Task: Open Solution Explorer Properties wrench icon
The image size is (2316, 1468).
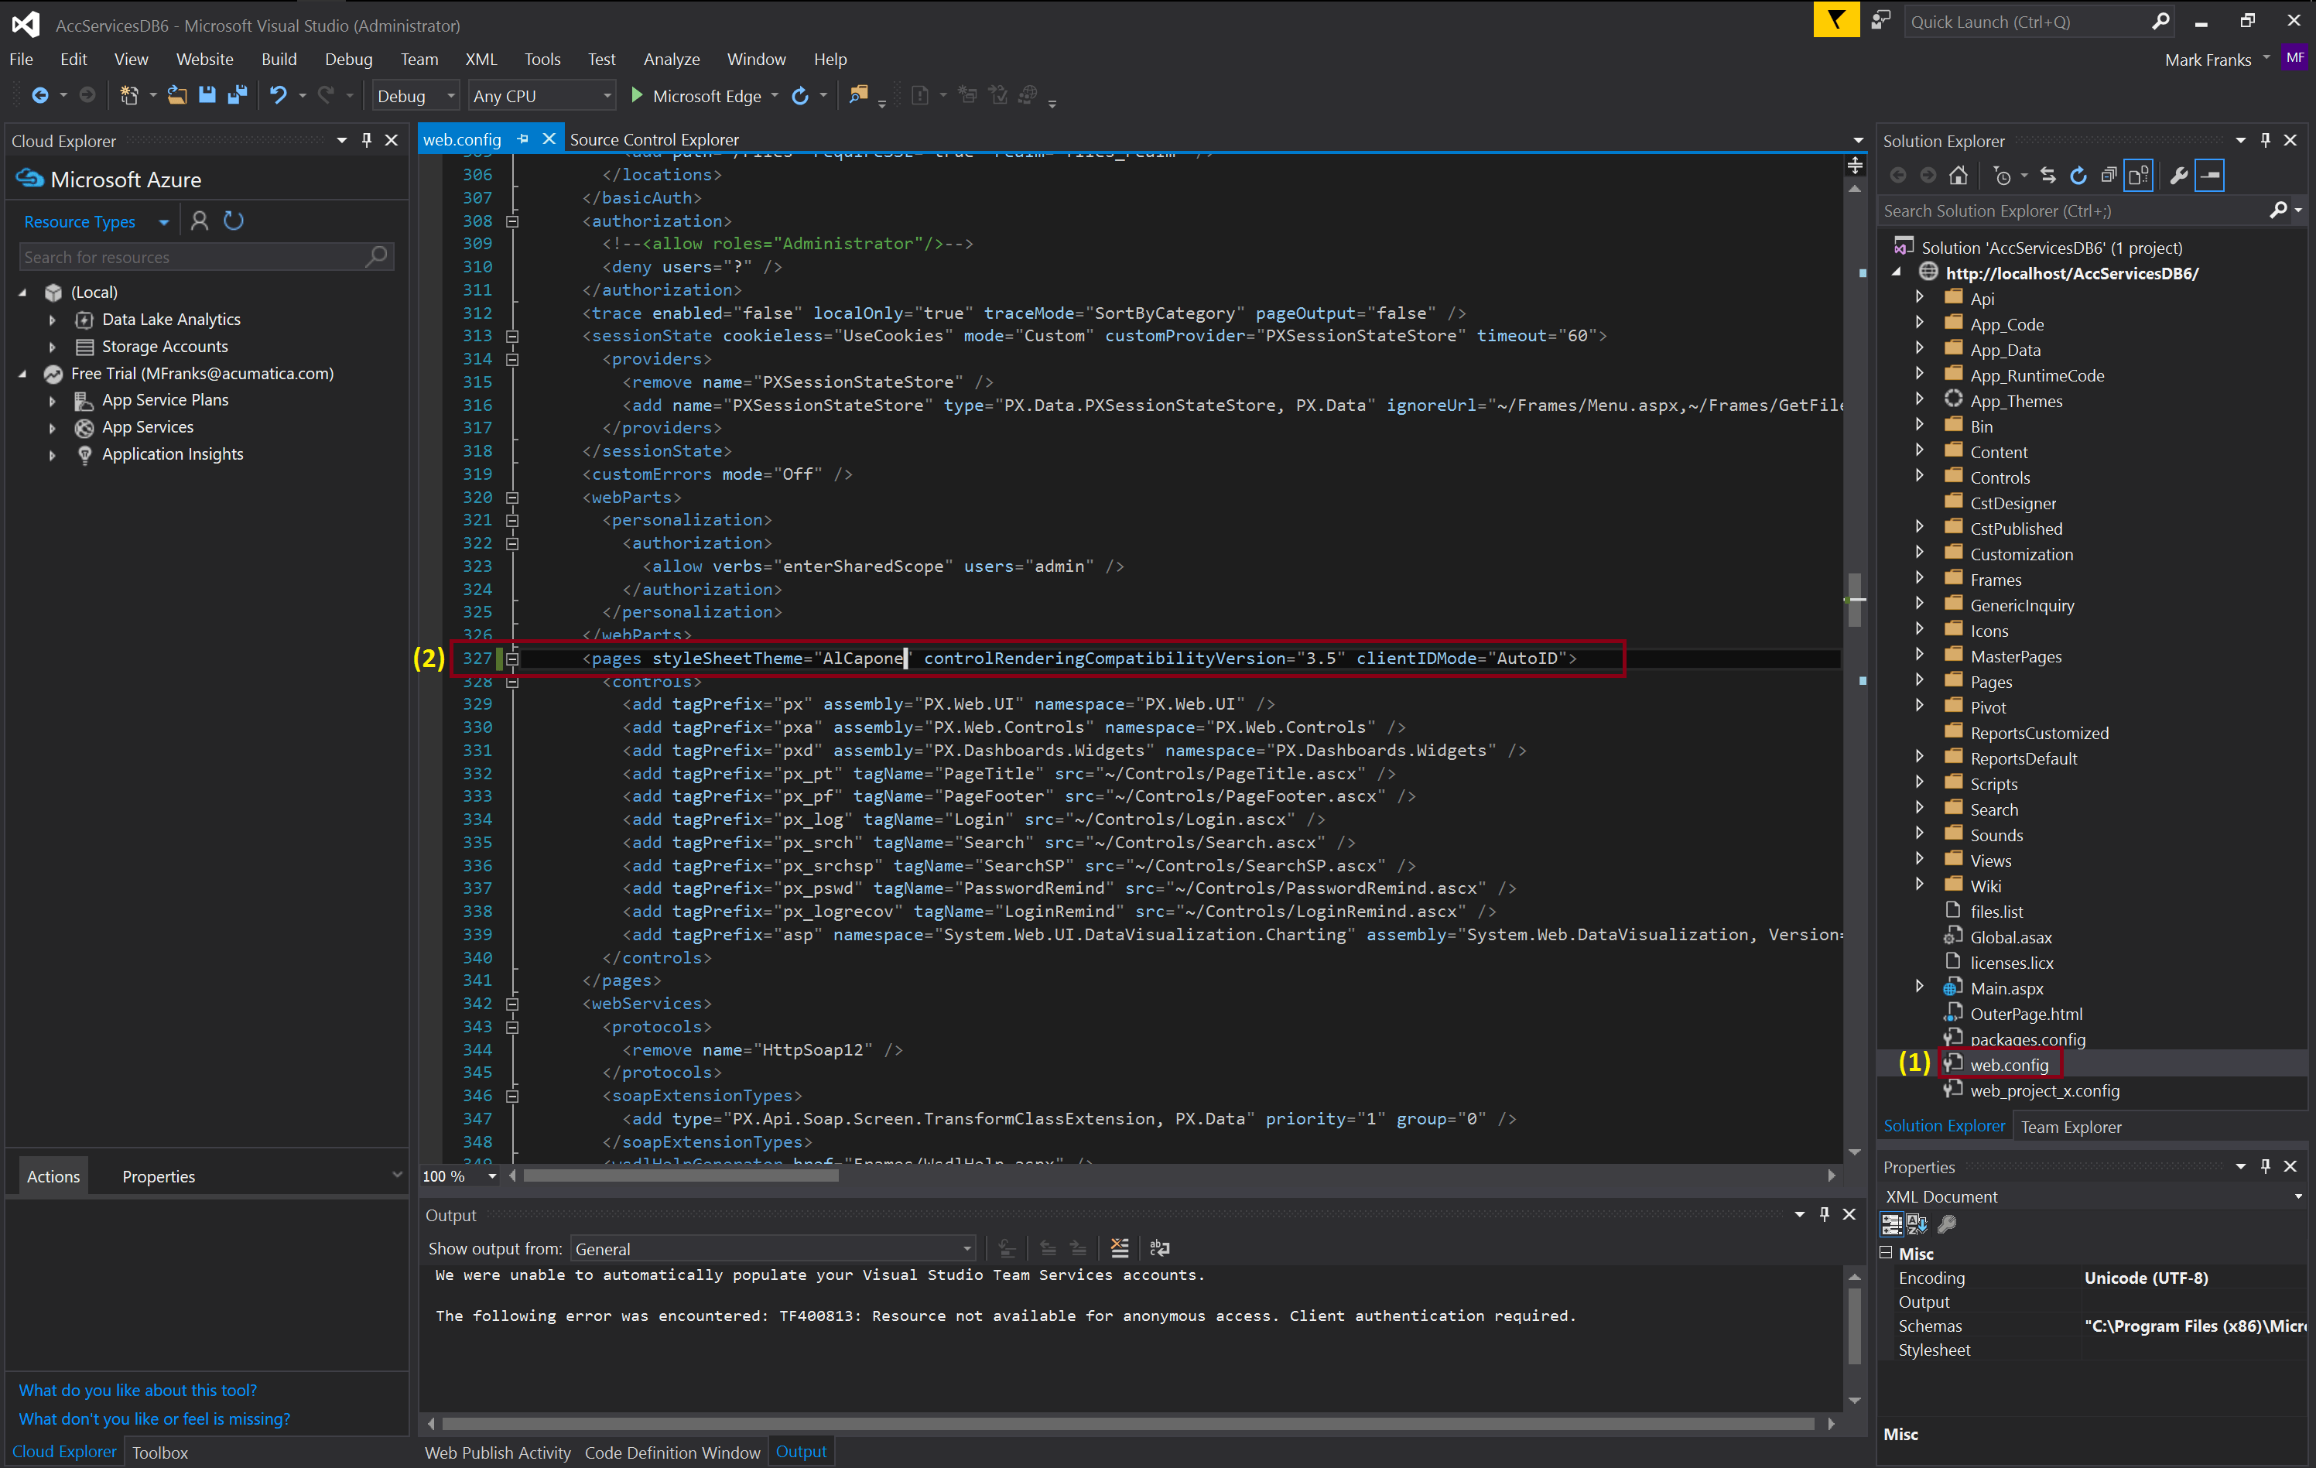Action: (2178, 175)
